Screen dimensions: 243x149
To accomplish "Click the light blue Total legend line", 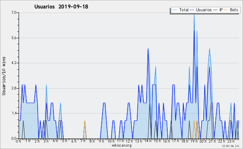I will (175, 10).
